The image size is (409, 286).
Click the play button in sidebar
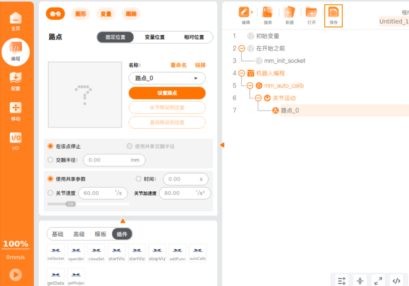click(16, 274)
